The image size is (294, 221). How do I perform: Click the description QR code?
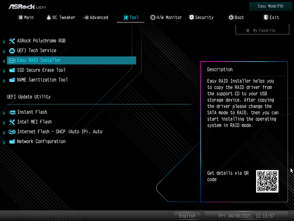[x=267, y=181]
